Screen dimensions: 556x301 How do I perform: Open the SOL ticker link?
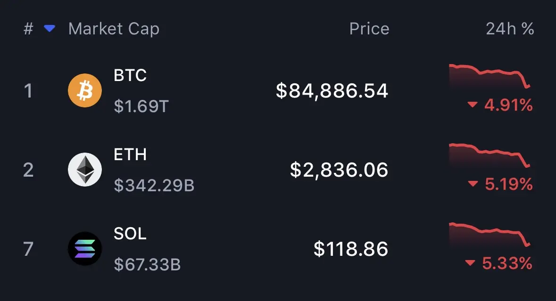(130, 233)
